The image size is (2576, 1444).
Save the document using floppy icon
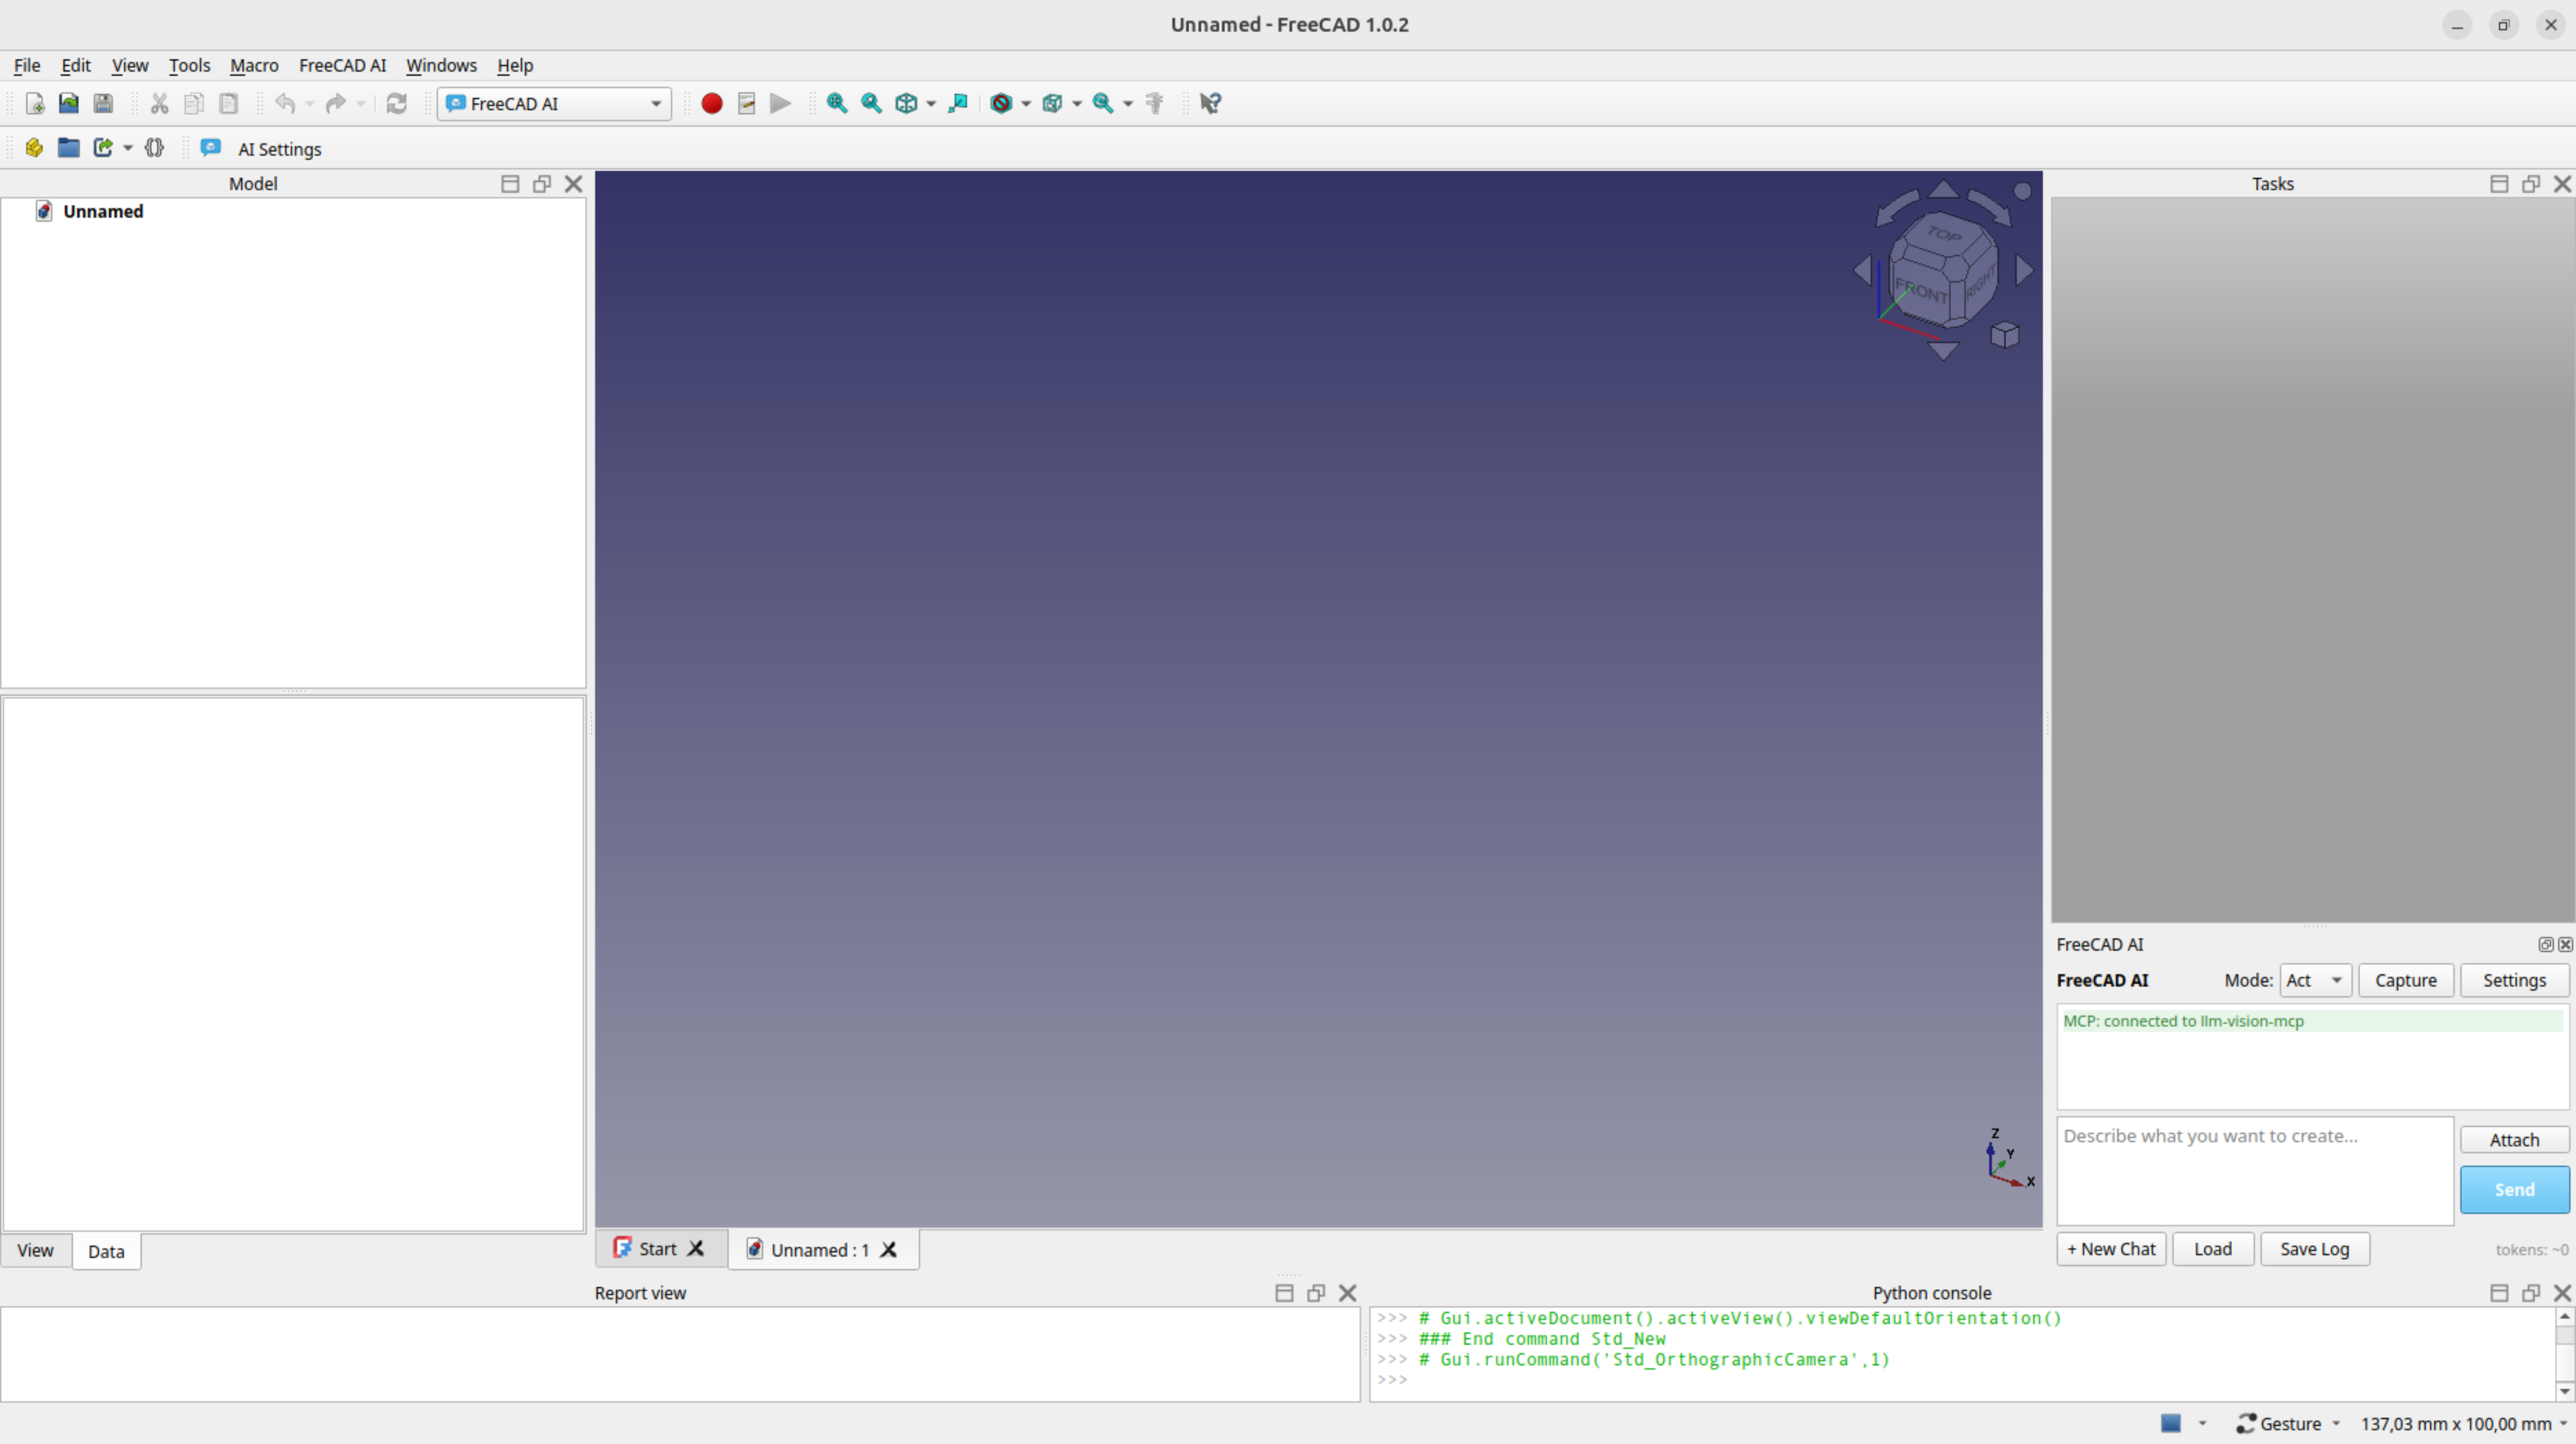pyautogui.click(x=103, y=103)
